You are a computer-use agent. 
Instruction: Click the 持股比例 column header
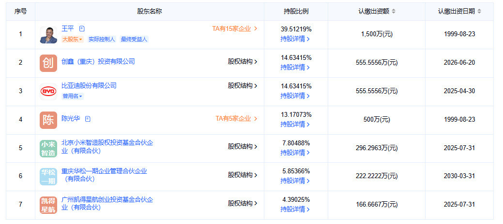(x=296, y=12)
